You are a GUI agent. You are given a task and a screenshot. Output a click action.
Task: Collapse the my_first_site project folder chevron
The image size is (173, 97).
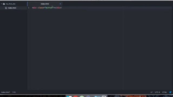click(x=1, y=4)
